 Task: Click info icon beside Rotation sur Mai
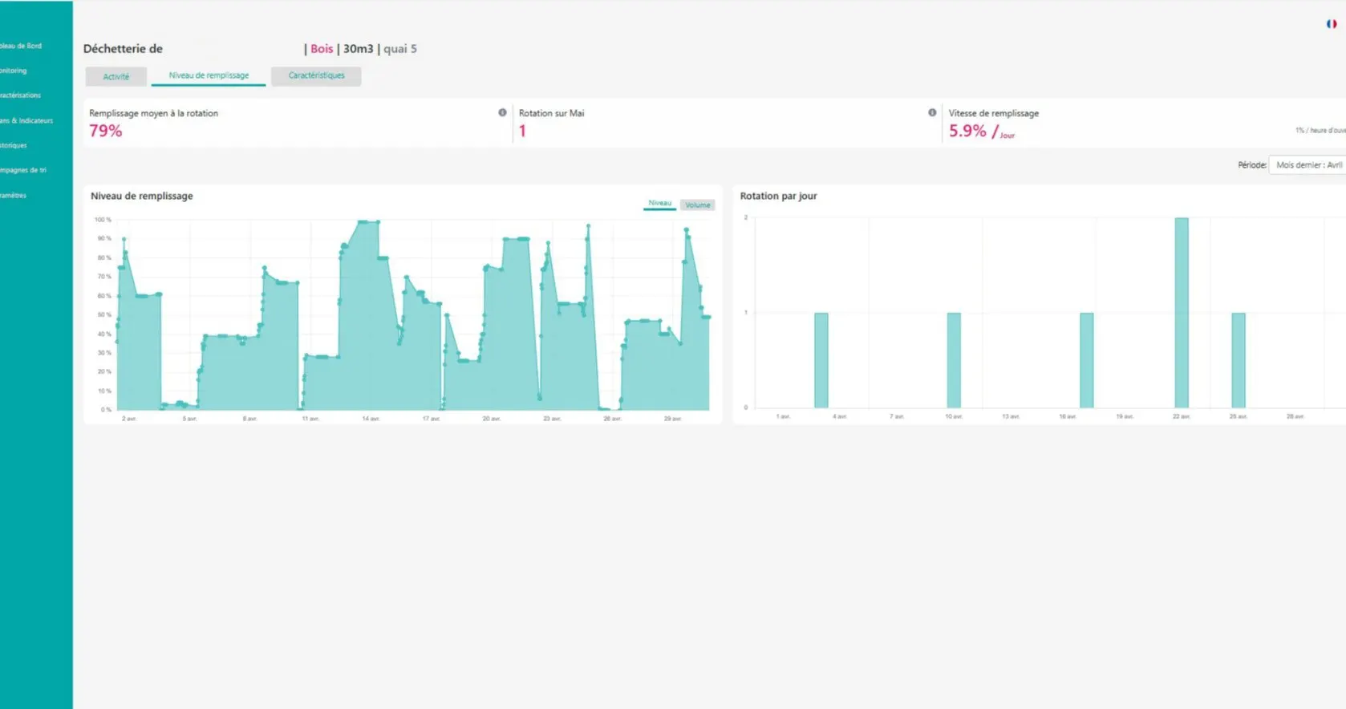click(932, 113)
